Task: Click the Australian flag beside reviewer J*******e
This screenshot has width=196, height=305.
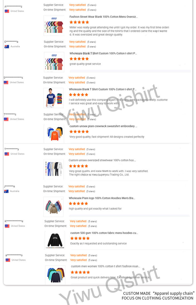Action: click(6, 191)
